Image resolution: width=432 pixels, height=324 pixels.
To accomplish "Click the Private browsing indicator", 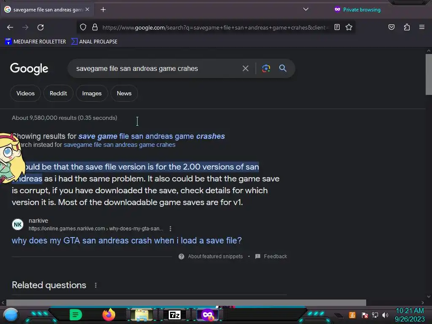I will pyautogui.click(x=357, y=10).
